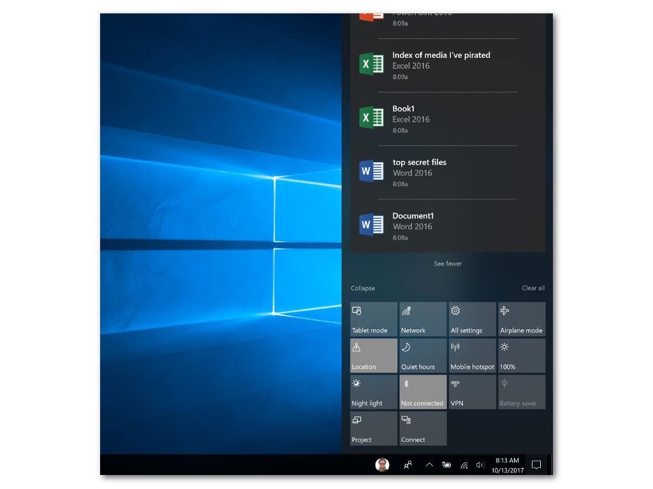Open the Book1 Excel 2016 entry

point(448,119)
